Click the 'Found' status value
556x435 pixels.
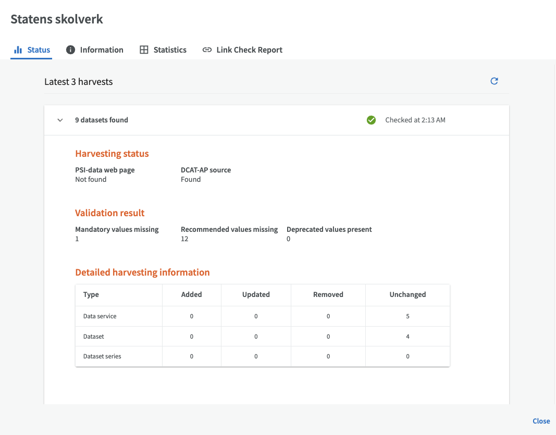pos(190,179)
